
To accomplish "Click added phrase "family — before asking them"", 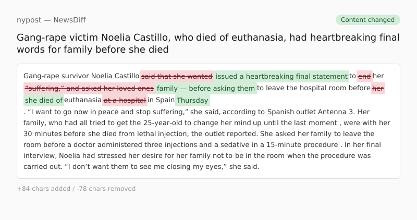I will (206, 88).
